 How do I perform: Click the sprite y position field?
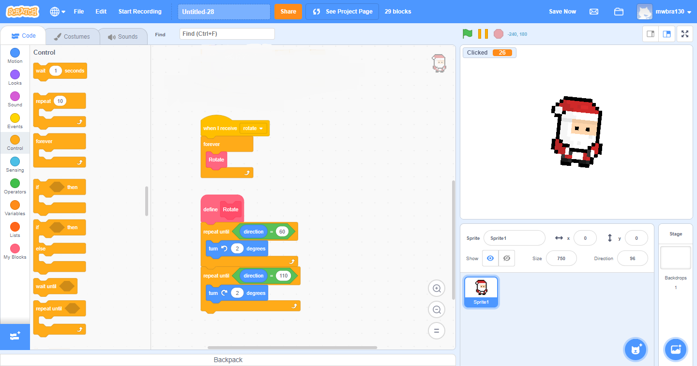636,238
